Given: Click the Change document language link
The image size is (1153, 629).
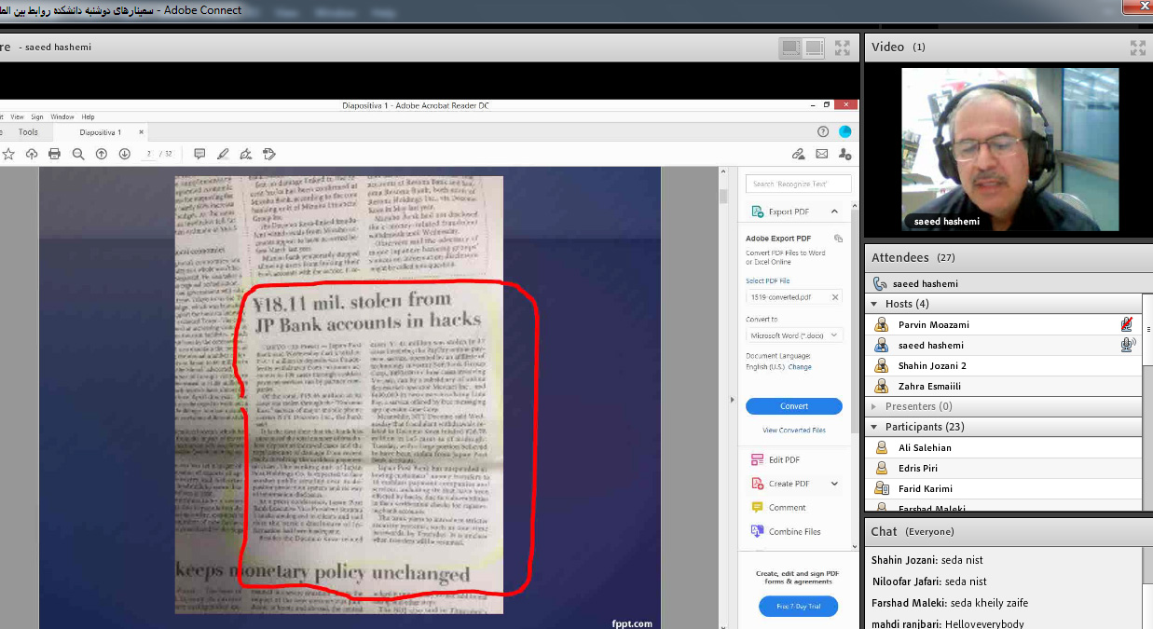Looking at the screenshot, I should click(x=800, y=367).
